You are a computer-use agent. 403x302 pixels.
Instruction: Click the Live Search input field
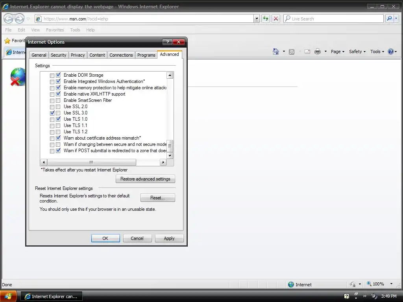334,18
